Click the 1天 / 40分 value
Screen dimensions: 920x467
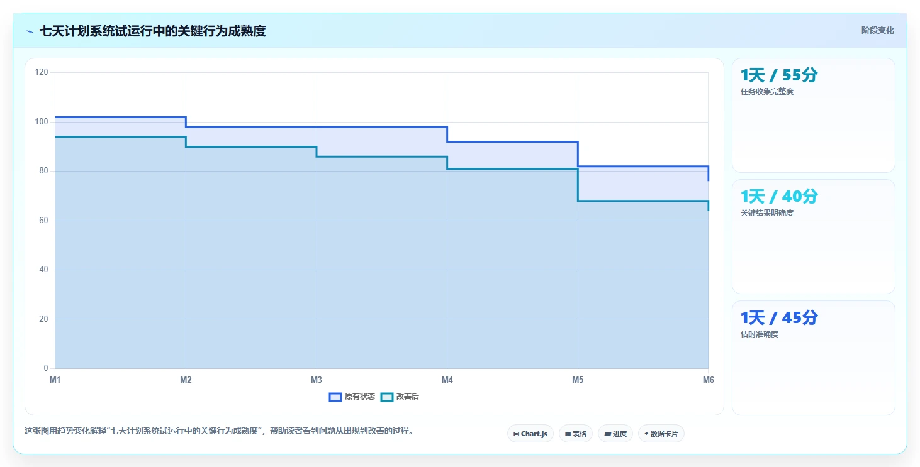point(779,197)
